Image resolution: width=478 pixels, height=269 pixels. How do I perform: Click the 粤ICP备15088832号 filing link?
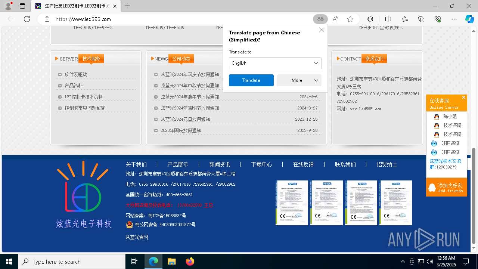point(167,216)
